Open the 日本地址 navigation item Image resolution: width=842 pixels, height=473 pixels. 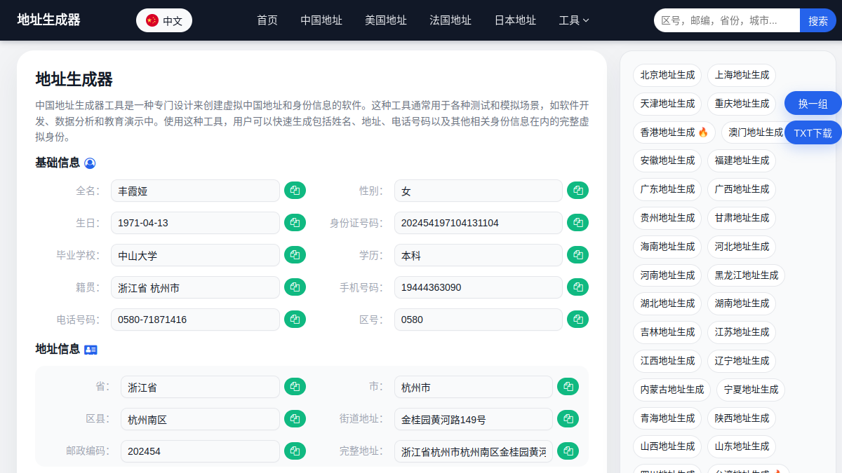515,20
